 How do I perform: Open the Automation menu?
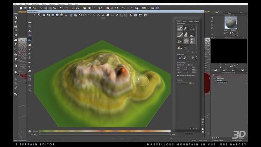tap(62, 4)
